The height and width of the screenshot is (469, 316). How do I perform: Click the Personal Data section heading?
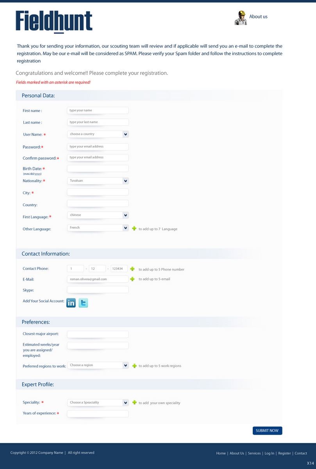(38, 95)
